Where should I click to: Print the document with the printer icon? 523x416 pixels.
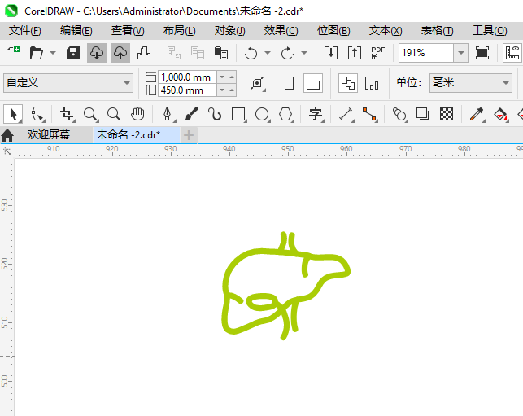point(144,53)
